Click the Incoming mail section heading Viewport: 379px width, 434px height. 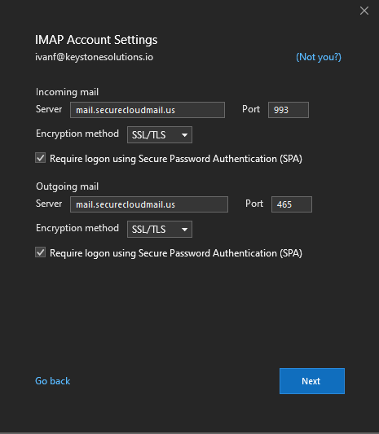click(67, 92)
